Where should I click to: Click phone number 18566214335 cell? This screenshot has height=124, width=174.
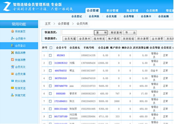pos(88,55)
